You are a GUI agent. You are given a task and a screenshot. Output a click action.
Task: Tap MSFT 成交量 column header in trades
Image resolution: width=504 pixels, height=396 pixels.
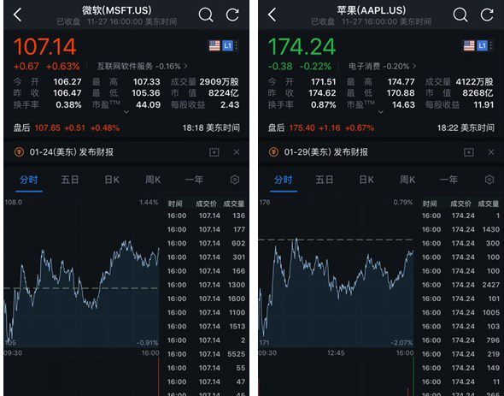click(x=234, y=204)
